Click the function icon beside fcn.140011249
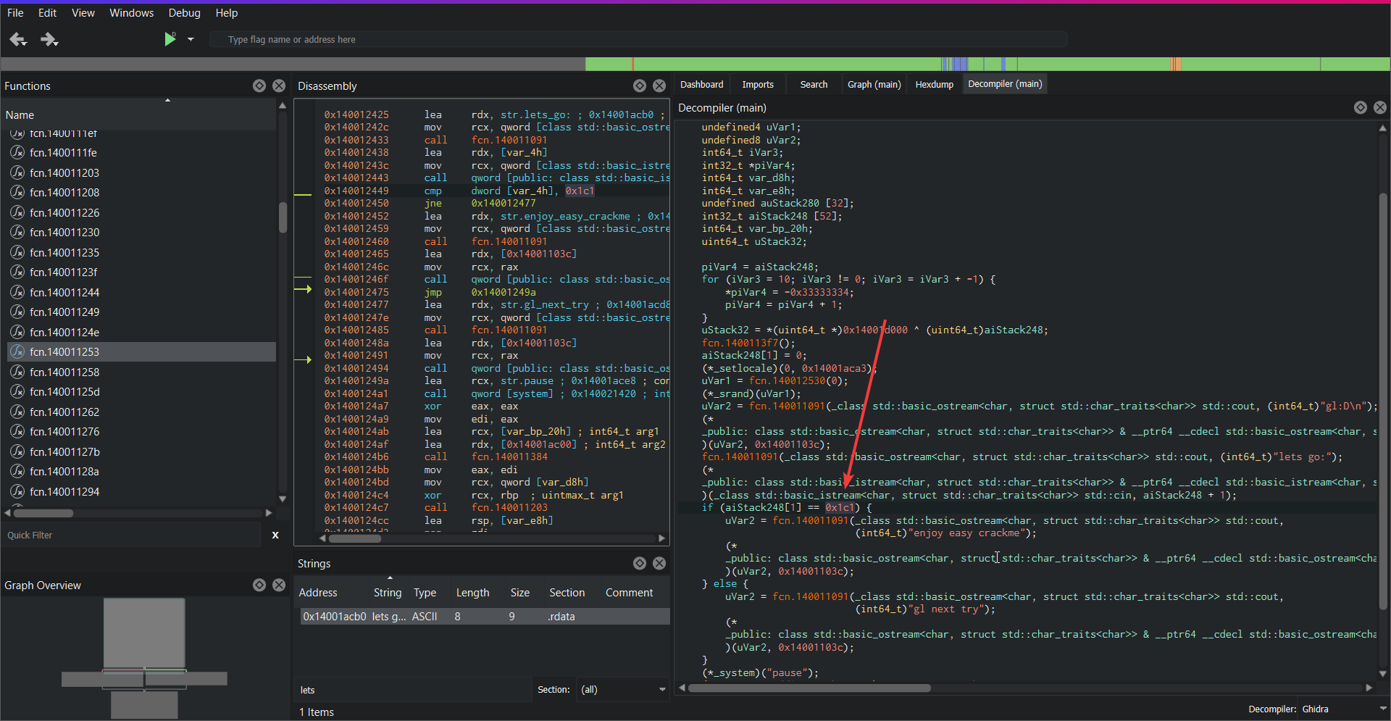Screen dimensions: 1391x721 point(17,312)
